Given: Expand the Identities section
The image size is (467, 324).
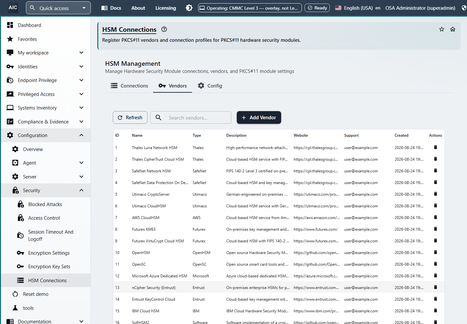Looking at the screenshot, I should tap(46, 66).
